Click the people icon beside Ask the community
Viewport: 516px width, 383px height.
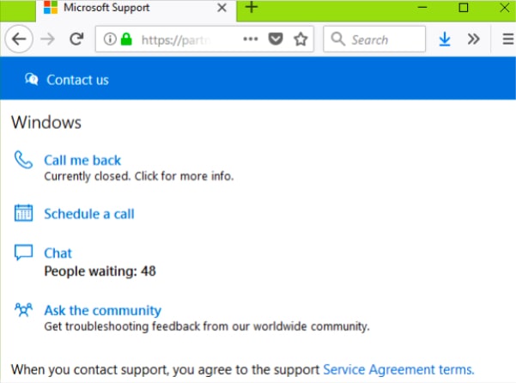point(23,310)
